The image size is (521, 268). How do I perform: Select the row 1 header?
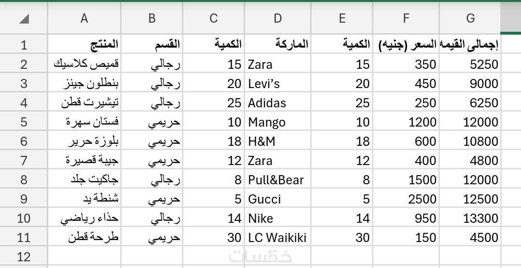(x=24, y=45)
